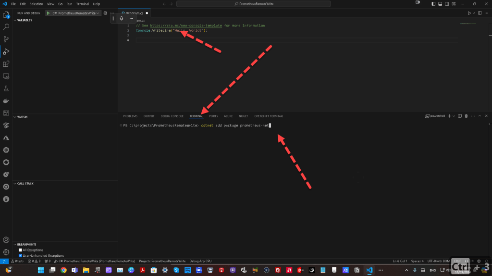Add new terminal with plus icon
Viewport: 492px width, 276px height.
tap(449, 116)
